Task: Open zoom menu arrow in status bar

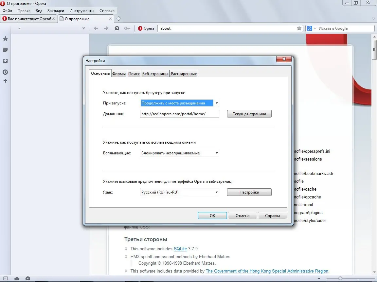Action: click(x=319, y=278)
